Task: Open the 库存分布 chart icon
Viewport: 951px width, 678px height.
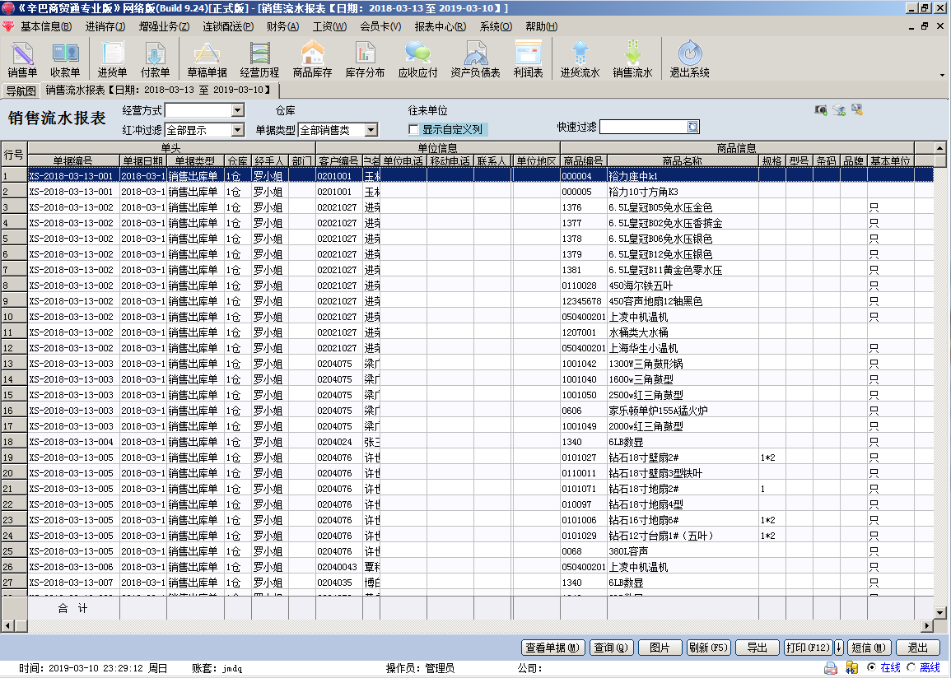Action: (365, 60)
